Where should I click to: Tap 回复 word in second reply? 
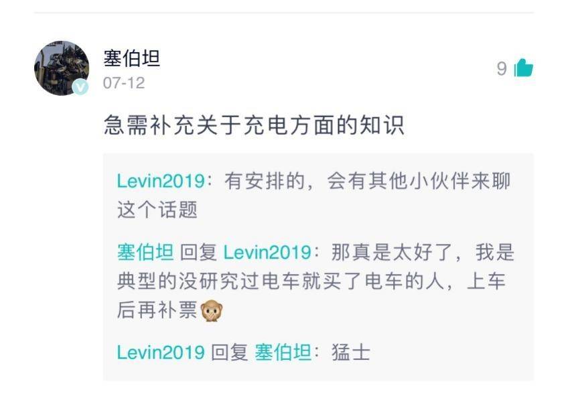[x=198, y=252]
